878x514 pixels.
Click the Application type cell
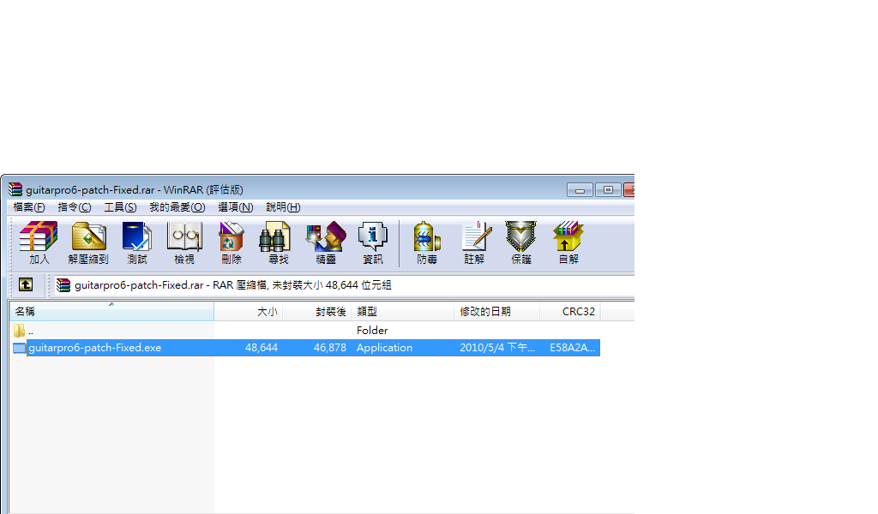pyautogui.click(x=384, y=348)
